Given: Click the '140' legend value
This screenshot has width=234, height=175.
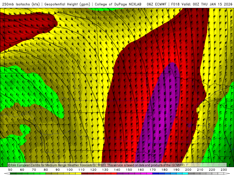Looking at the screenshot, I should [x=117, y=170].
